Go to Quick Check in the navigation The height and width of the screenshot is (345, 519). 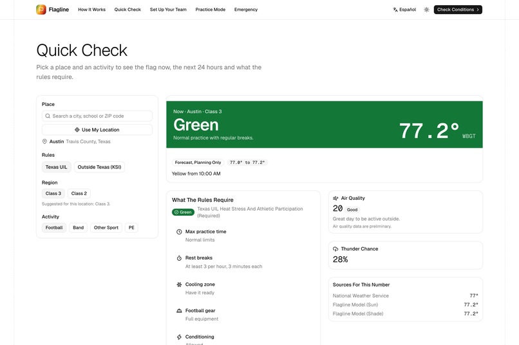(127, 10)
